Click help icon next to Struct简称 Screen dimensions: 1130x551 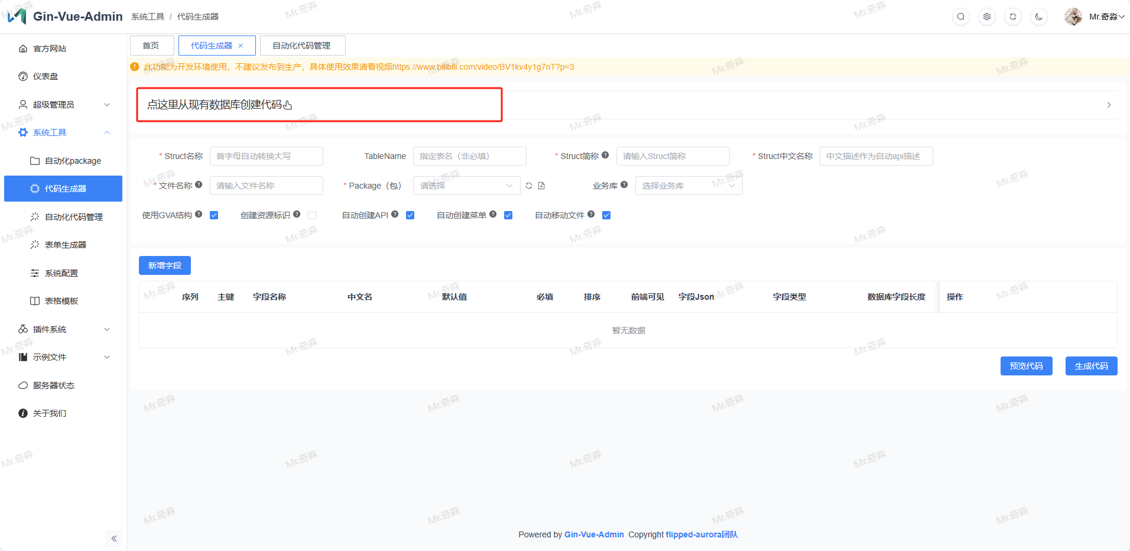click(x=605, y=155)
